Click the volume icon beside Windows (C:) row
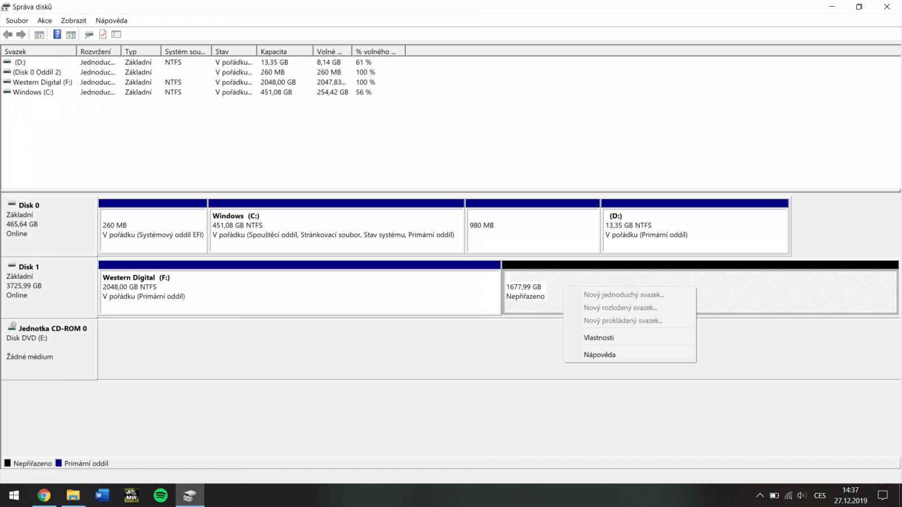This screenshot has width=902, height=507. [7, 92]
